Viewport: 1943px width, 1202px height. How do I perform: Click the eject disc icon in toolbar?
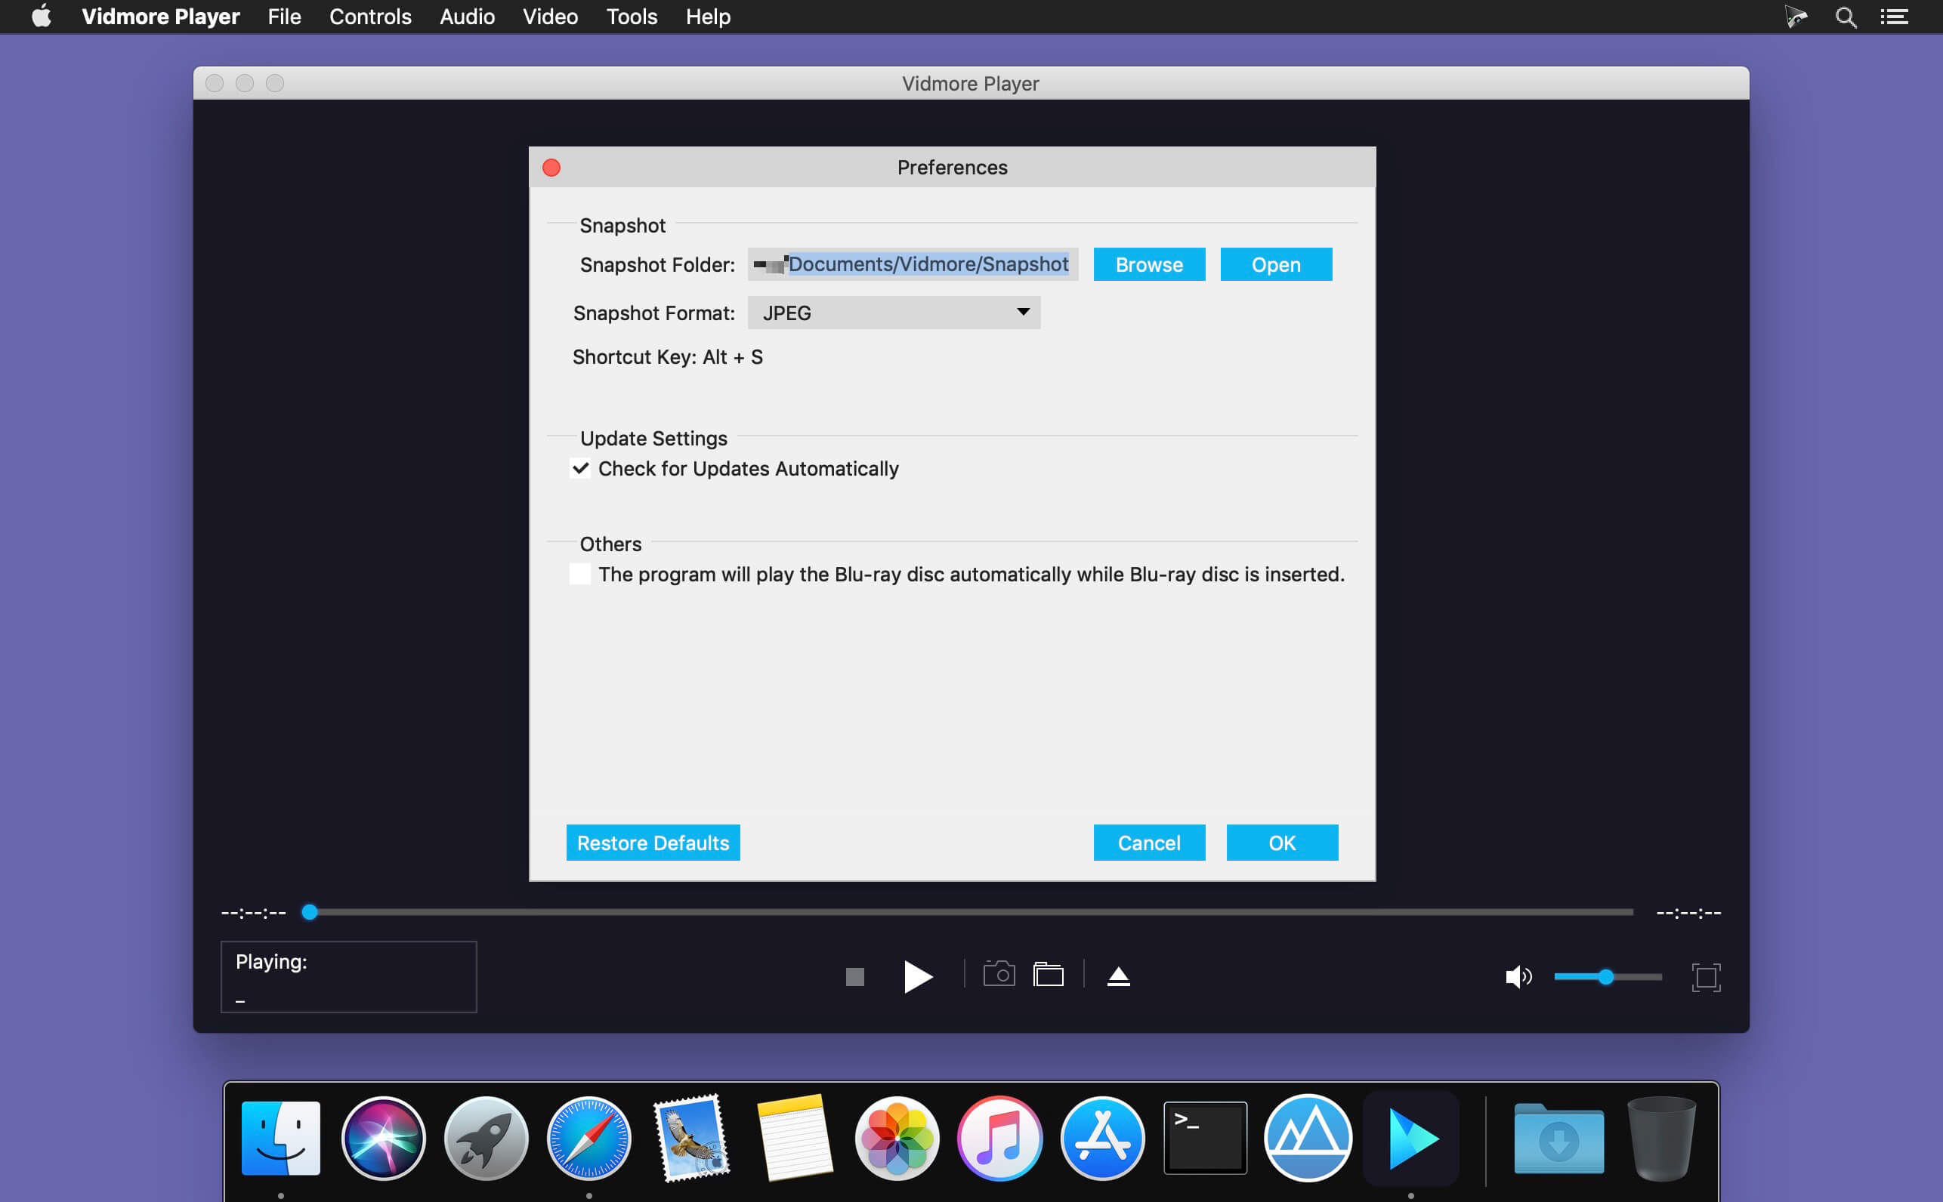pos(1117,976)
